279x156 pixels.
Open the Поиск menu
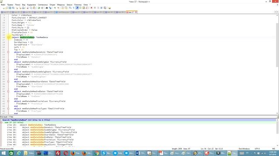tap(17, 5)
